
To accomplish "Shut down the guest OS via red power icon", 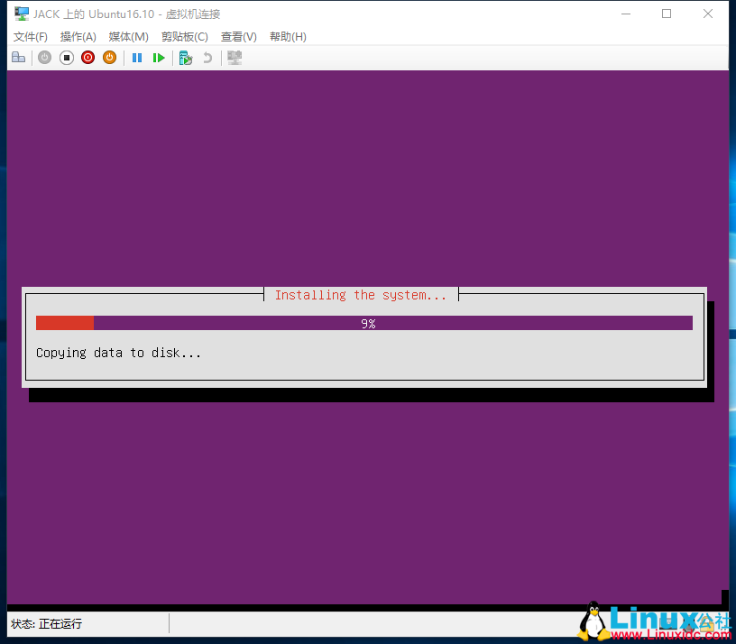I will click(x=87, y=57).
